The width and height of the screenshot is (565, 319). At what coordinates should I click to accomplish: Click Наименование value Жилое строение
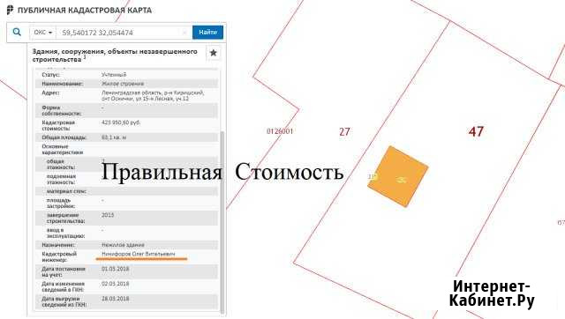[123, 84]
